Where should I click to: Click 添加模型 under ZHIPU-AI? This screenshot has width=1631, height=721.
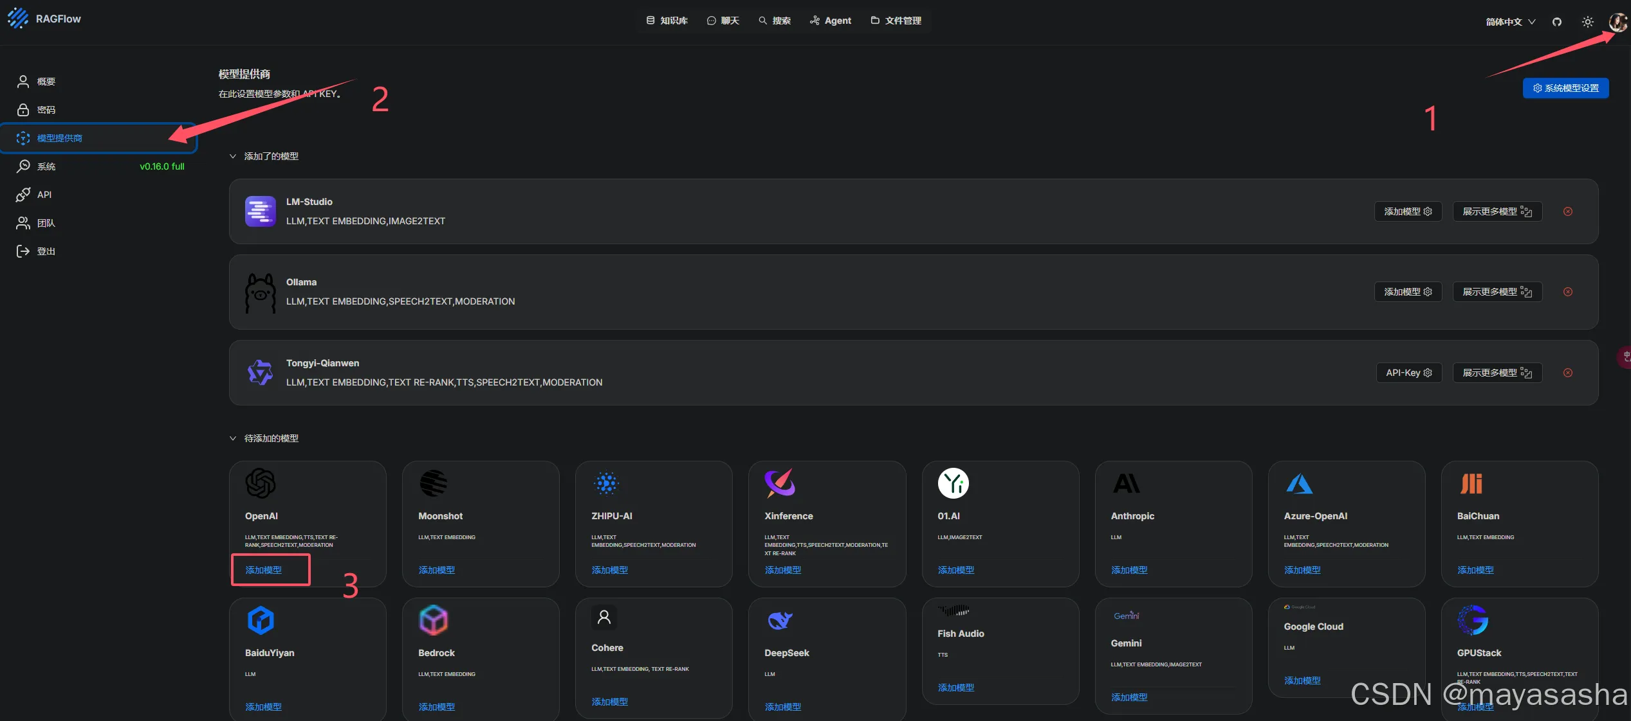tap(609, 570)
